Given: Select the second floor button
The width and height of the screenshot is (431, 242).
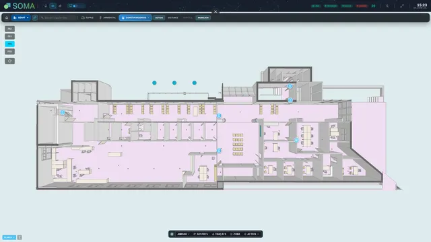Looking at the screenshot, I should tap(9, 36).
